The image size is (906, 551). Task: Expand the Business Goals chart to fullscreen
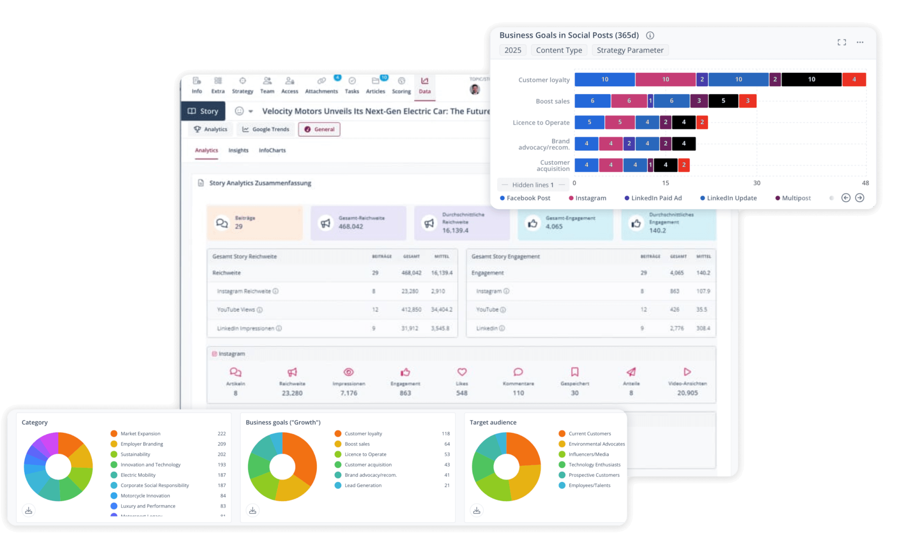tap(841, 42)
